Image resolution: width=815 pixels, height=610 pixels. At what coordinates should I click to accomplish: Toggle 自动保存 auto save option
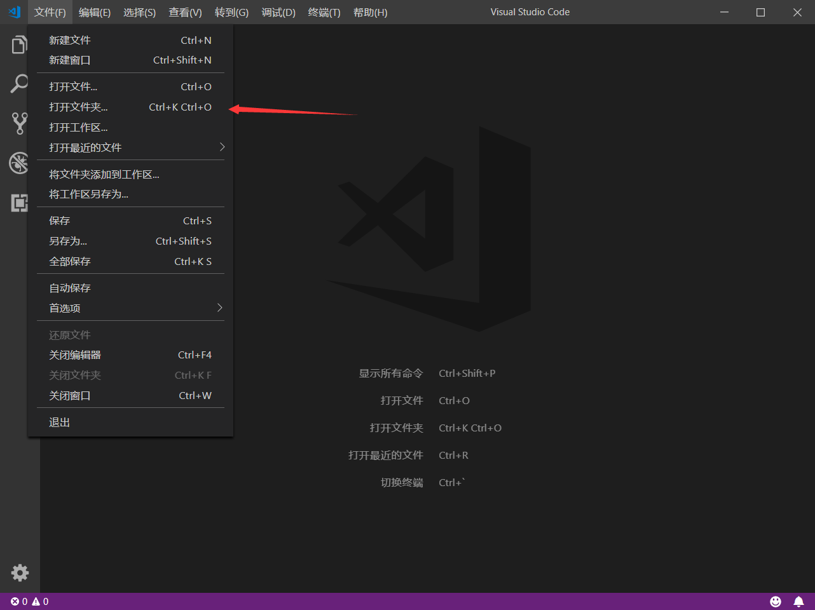[x=70, y=288]
